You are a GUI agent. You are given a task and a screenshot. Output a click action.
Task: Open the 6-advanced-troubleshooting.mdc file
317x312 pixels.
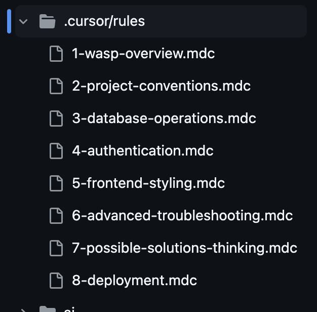182,216
